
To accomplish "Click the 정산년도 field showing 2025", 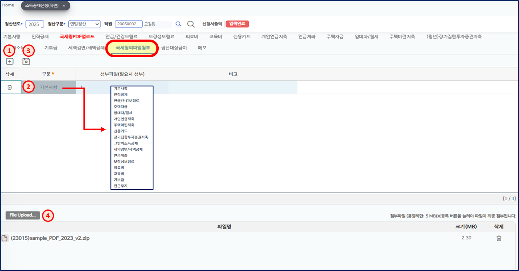I will tap(35, 24).
